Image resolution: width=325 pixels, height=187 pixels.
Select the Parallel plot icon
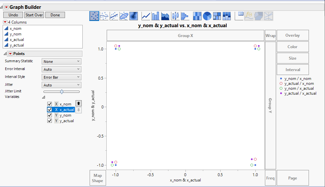[269, 16]
